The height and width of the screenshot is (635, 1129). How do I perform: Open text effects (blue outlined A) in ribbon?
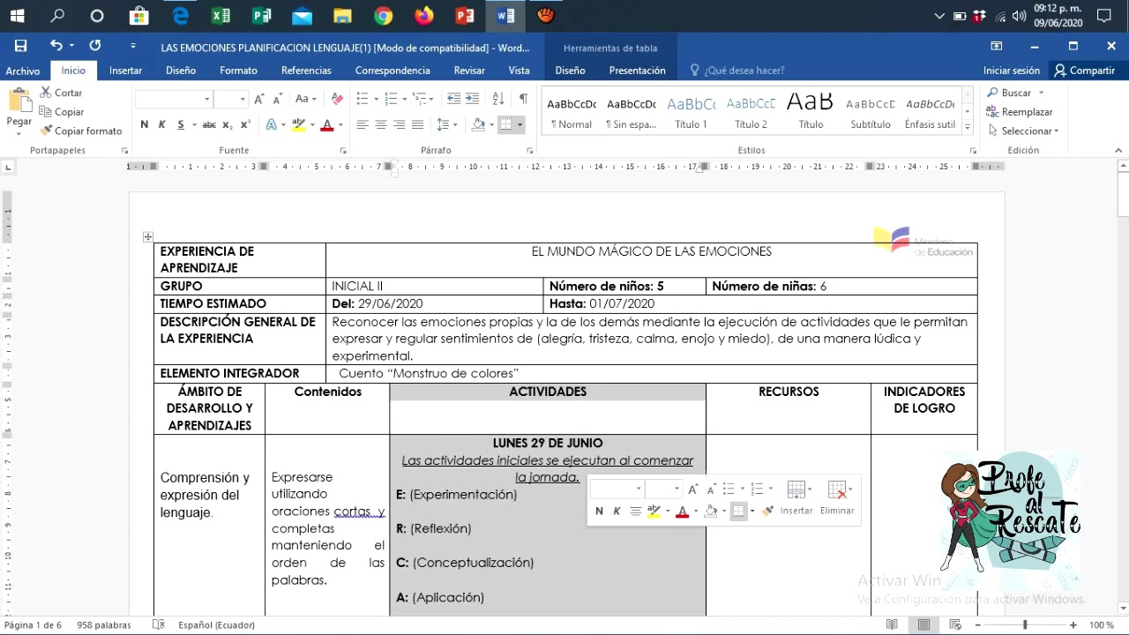click(272, 125)
